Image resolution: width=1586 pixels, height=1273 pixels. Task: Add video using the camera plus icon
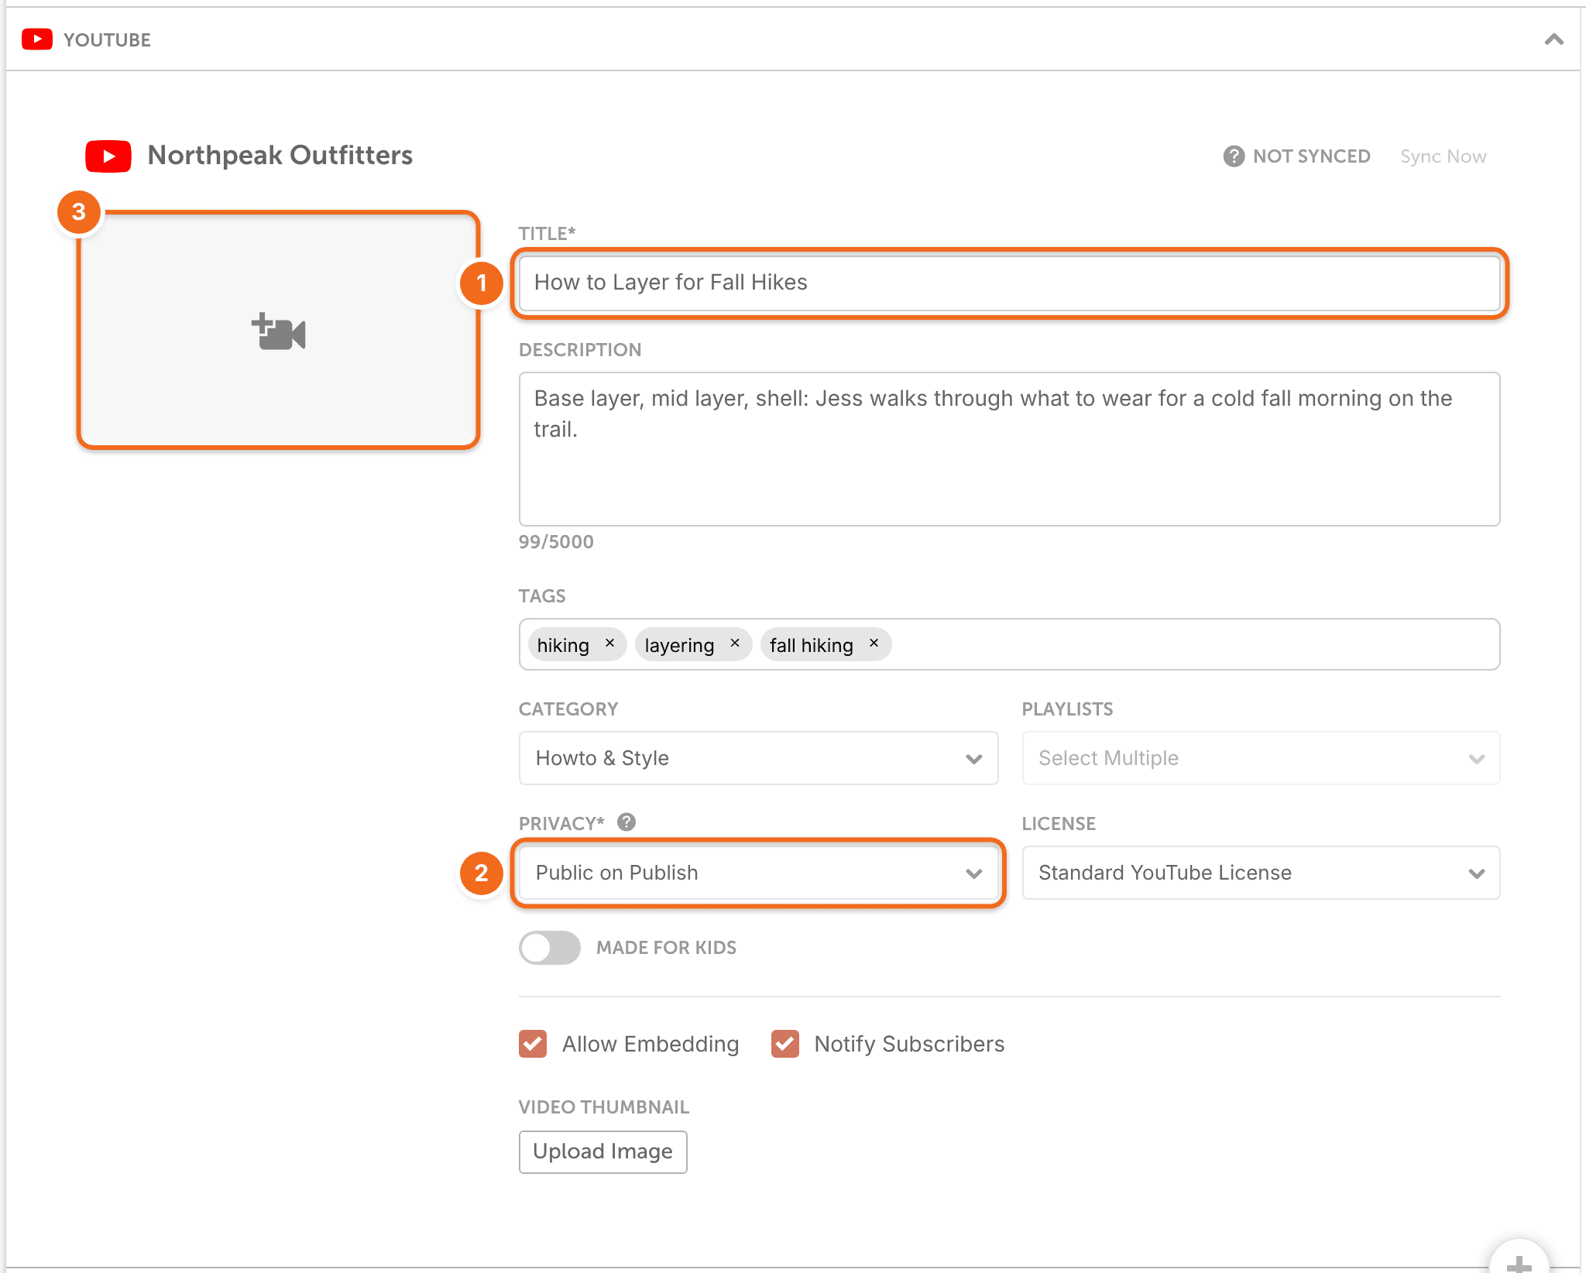279,331
